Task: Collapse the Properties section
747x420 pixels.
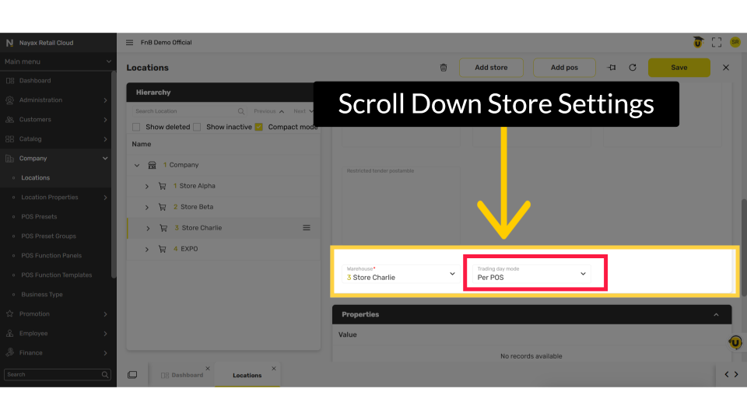Action: click(716, 315)
